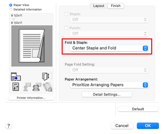Switch to the Layout tab

99,6
